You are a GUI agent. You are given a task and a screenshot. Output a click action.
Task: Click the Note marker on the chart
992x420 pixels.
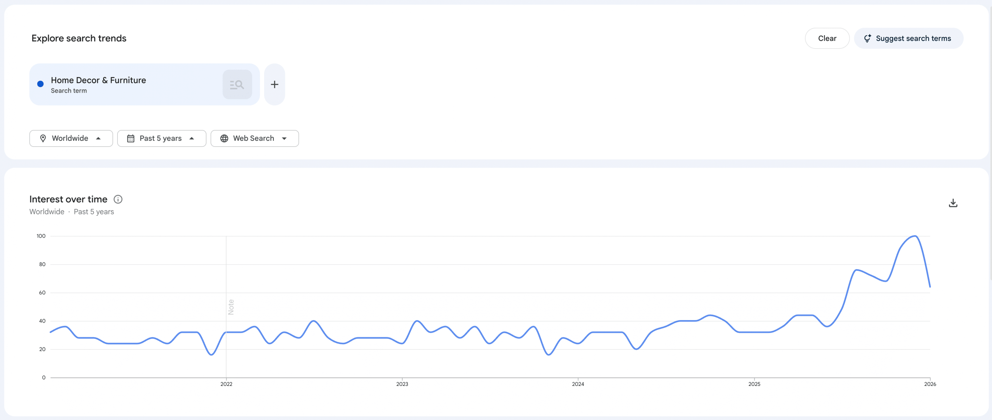(x=231, y=307)
